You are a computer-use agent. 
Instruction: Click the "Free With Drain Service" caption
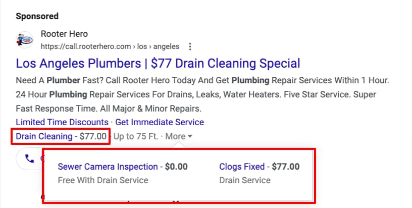click(x=103, y=180)
